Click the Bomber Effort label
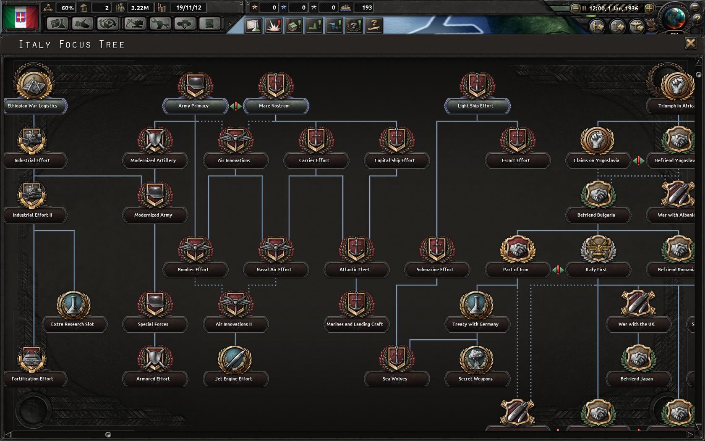The height and width of the screenshot is (441, 705). click(x=193, y=270)
